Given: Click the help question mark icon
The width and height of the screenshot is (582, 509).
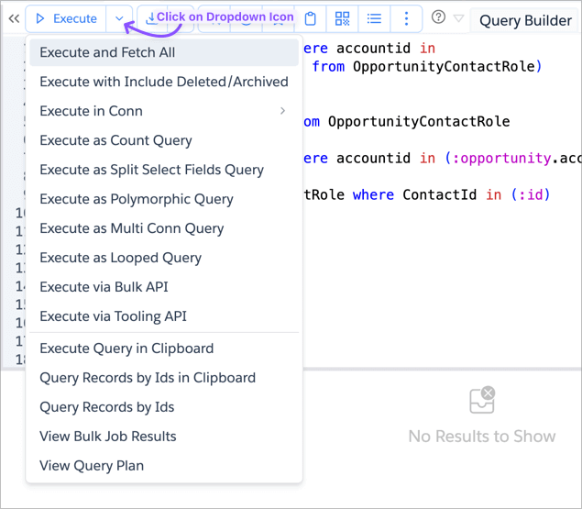Looking at the screenshot, I should tap(438, 18).
